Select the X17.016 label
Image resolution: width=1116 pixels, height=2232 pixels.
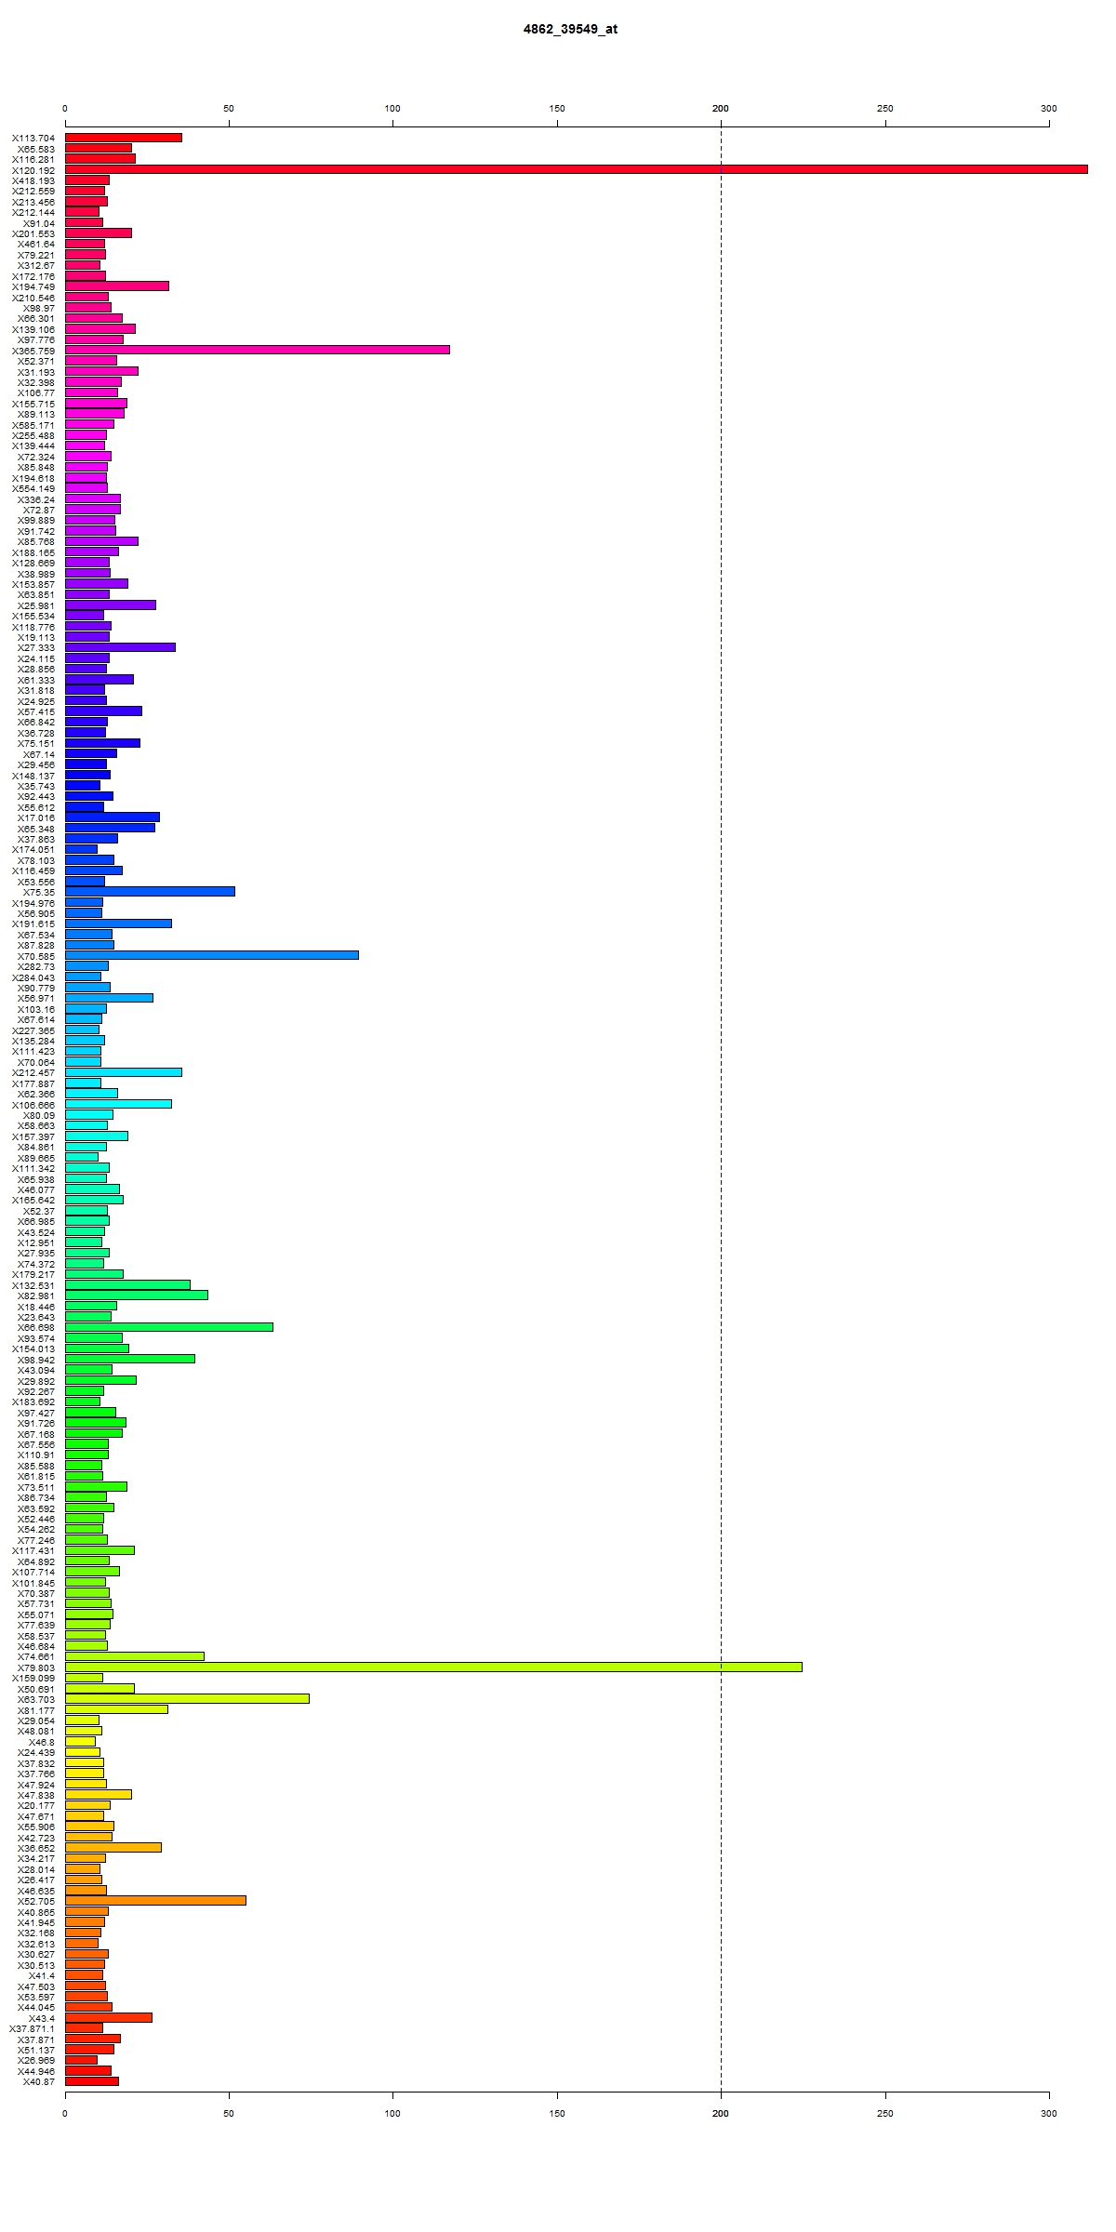[x=36, y=817]
